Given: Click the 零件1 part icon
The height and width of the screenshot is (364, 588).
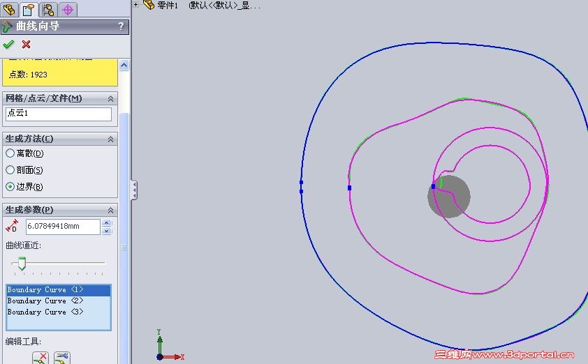Looking at the screenshot, I should (x=149, y=5).
